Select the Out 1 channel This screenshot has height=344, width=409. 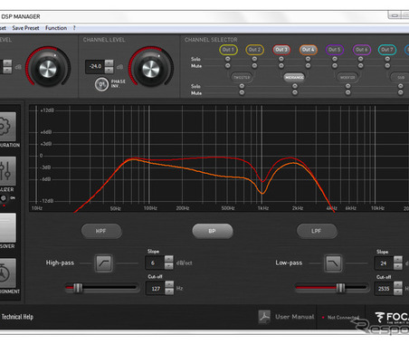[x=228, y=50]
